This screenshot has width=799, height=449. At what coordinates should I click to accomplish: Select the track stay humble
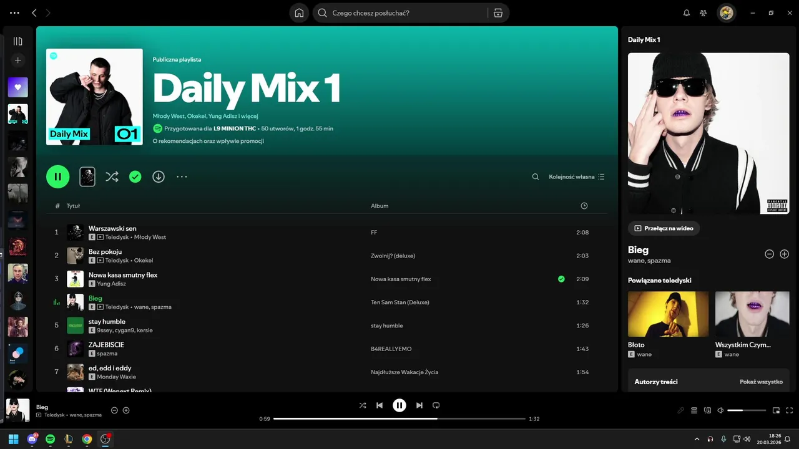point(107,321)
